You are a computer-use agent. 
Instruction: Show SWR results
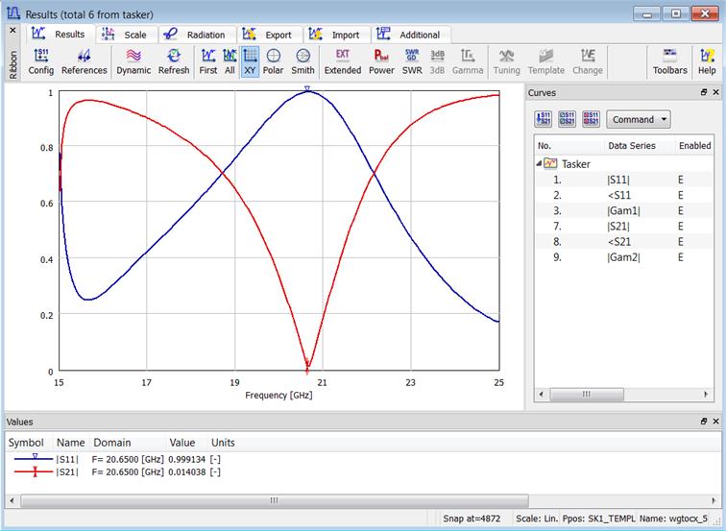[x=412, y=62]
